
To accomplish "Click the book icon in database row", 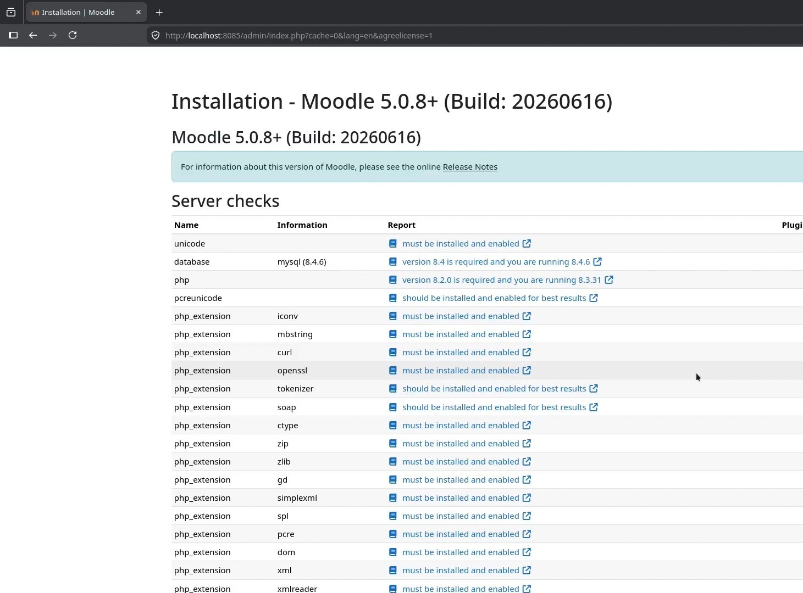I will tap(393, 262).
